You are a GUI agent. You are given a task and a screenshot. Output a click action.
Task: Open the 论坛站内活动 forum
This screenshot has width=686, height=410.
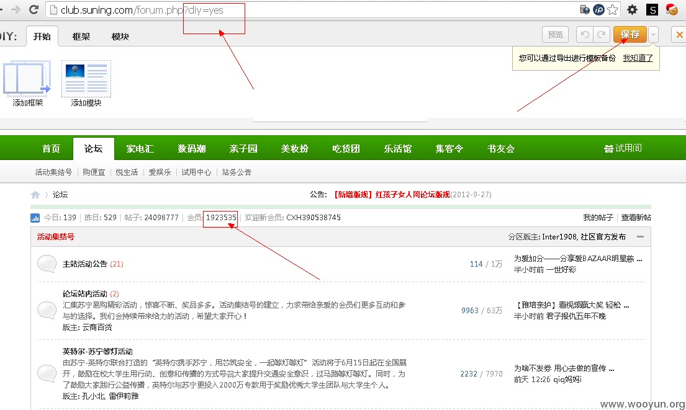pos(85,294)
